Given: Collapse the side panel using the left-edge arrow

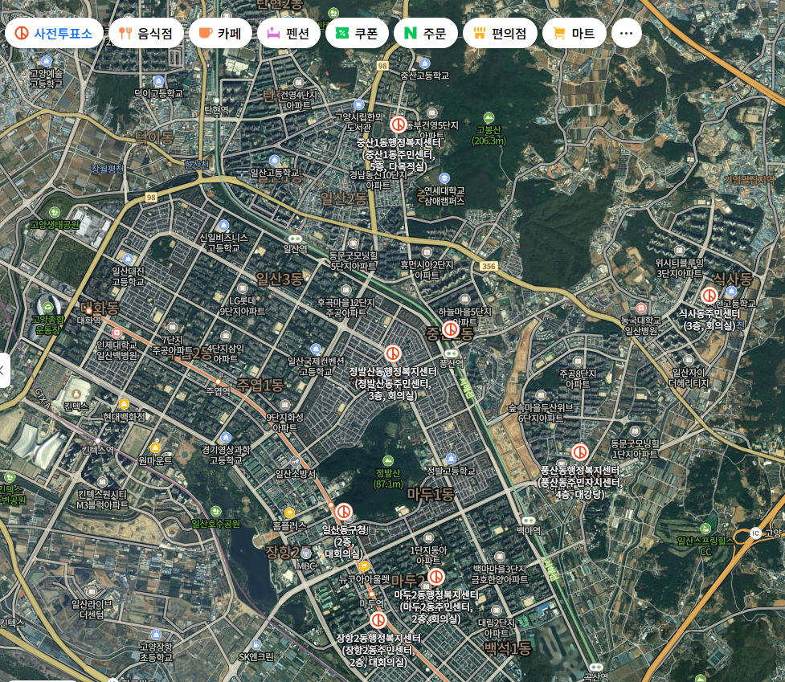Looking at the screenshot, I should (x=3, y=370).
